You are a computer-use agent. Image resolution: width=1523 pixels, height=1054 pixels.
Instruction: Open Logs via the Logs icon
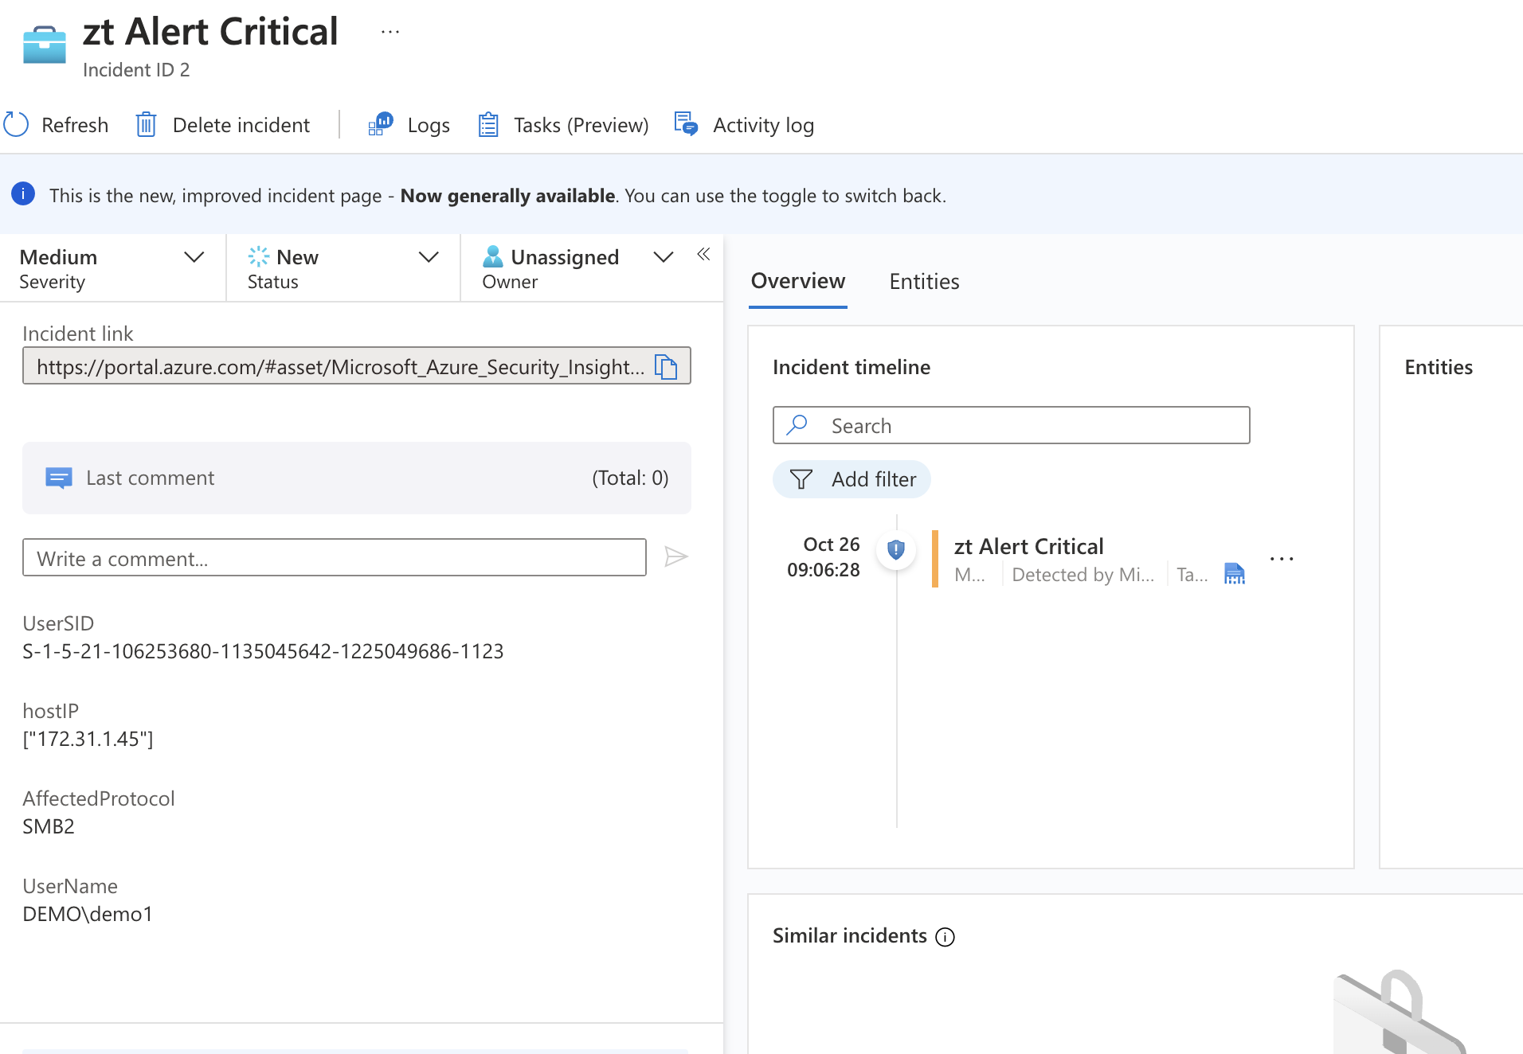tap(380, 124)
